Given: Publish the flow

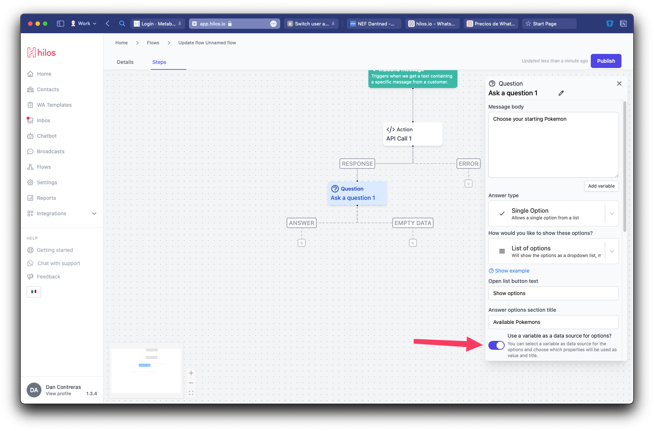Looking at the screenshot, I should 606,61.
